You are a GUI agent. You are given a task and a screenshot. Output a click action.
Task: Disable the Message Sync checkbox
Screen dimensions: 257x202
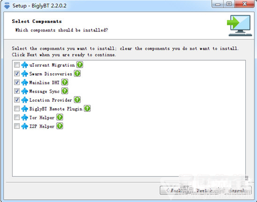pyautogui.click(x=17, y=91)
